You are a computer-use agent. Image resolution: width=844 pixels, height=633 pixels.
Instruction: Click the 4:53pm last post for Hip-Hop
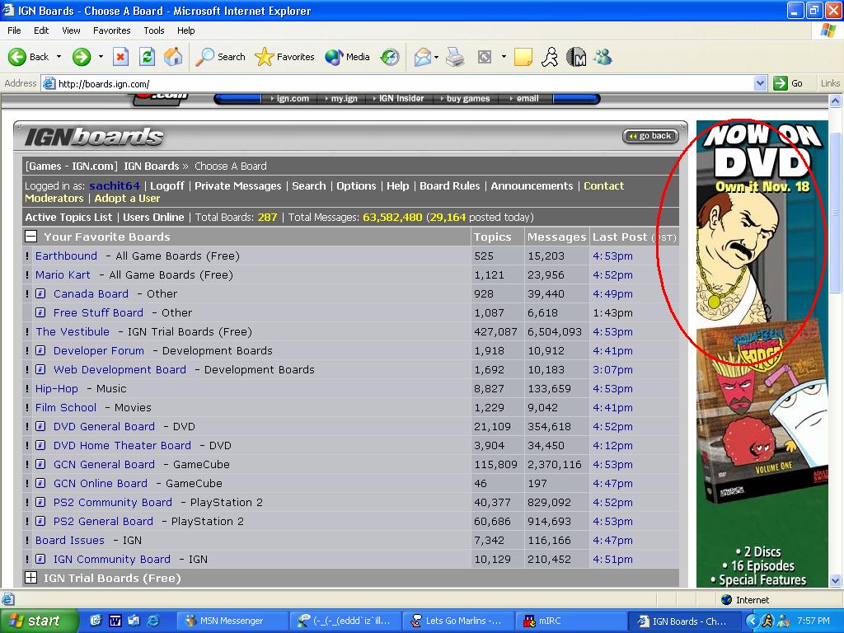tap(612, 389)
